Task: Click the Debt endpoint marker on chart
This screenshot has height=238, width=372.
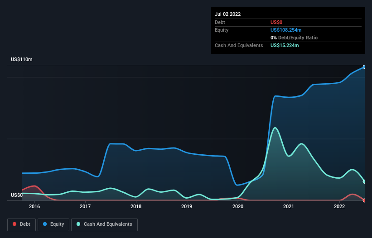Action: tap(364, 200)
